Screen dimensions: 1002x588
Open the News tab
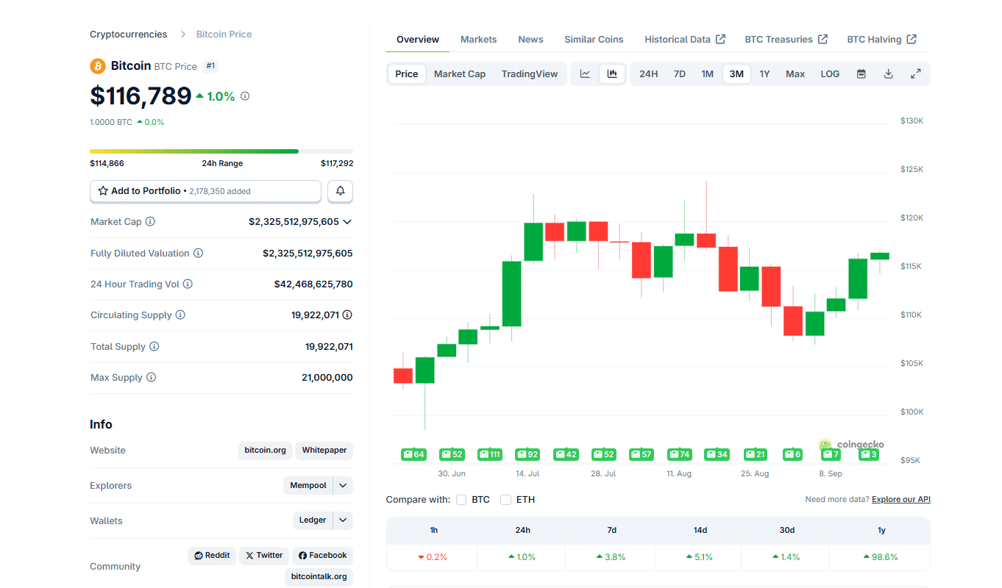tap(530, 40)
